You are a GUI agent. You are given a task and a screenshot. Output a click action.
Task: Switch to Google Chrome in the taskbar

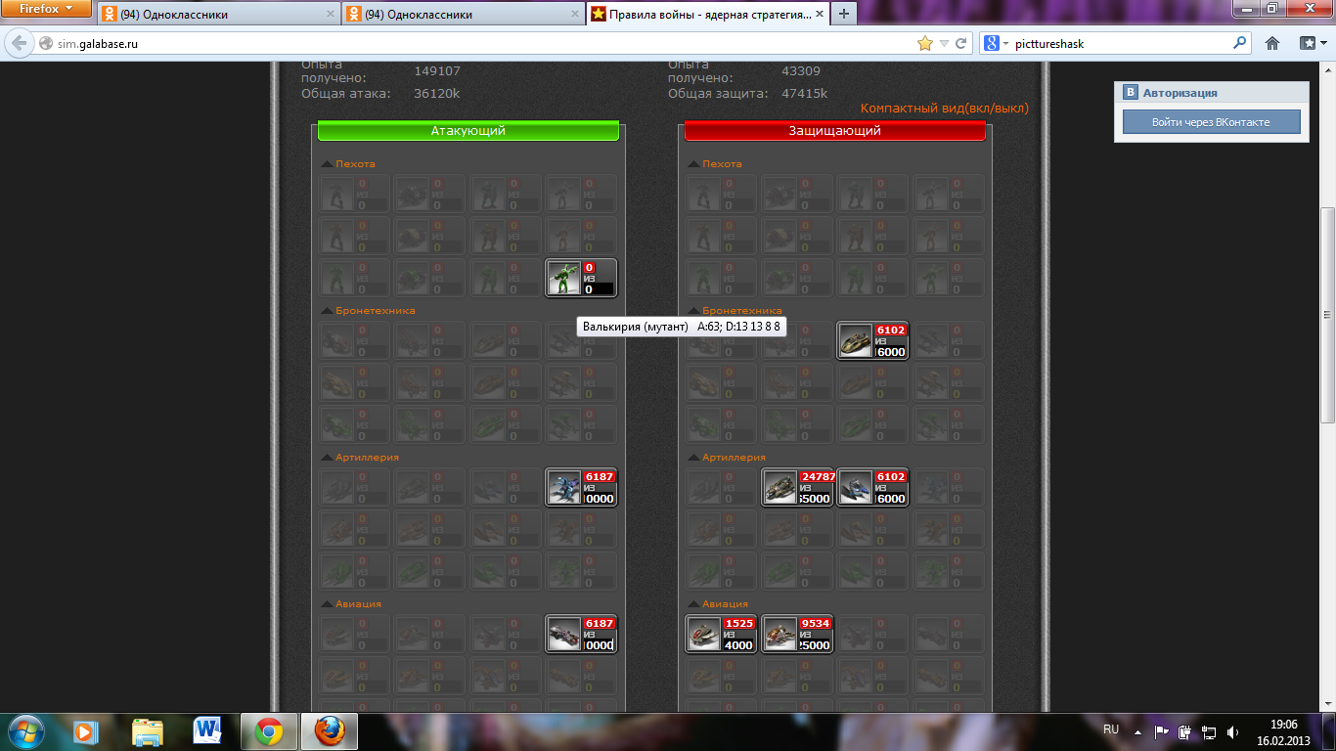pyautogui.click(x=269, y=731)
